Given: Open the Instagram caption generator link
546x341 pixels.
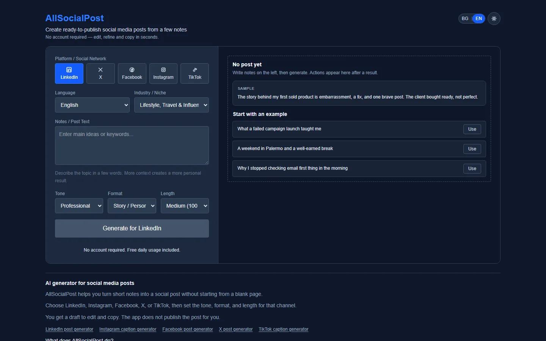Looking at the screenshot, I should (128, 329).
